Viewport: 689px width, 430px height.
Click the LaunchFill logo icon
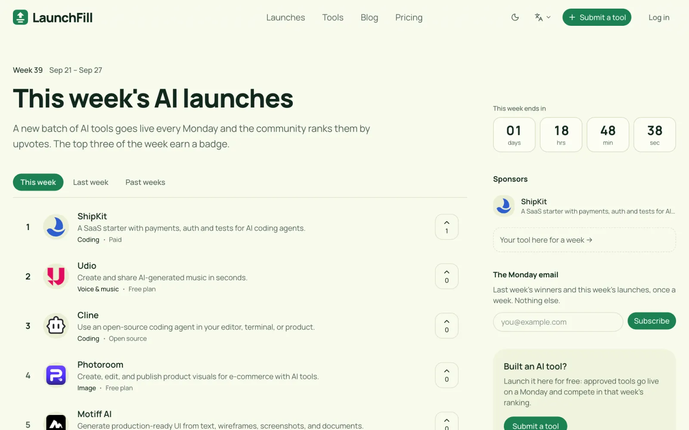coord(20,17)
